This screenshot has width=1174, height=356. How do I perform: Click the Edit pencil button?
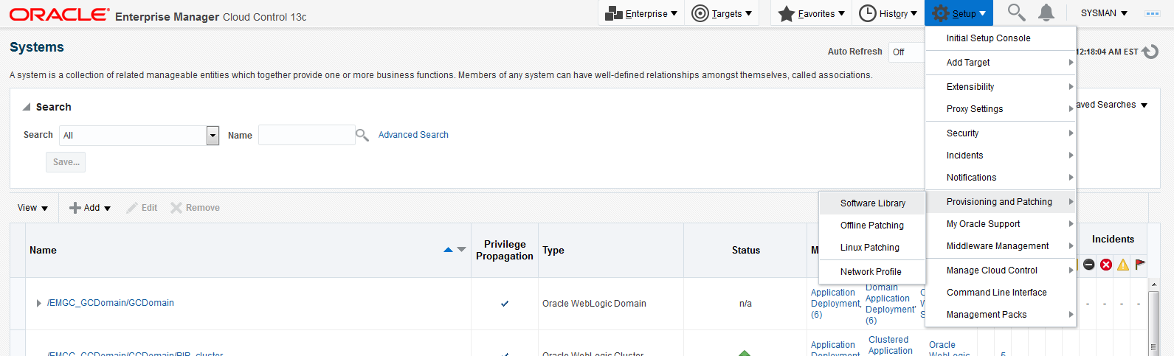[x=142, y=208]
